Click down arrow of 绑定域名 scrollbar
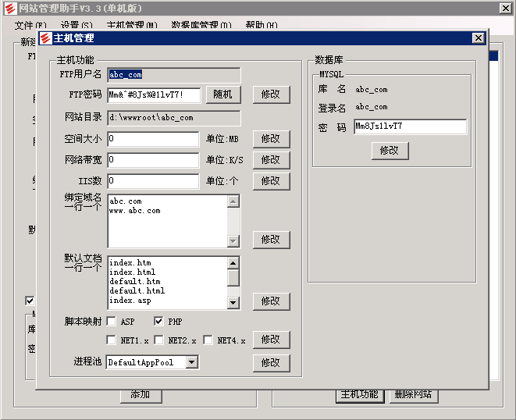Image resolution: width=516 pixels, height=420 pixels. [233, 241]
